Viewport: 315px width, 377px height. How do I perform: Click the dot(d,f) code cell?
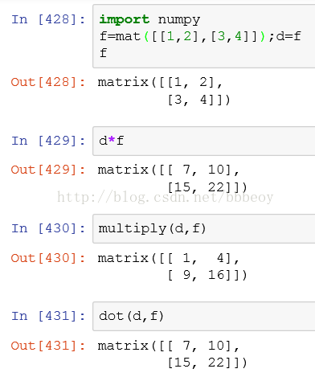pos(204,316)
